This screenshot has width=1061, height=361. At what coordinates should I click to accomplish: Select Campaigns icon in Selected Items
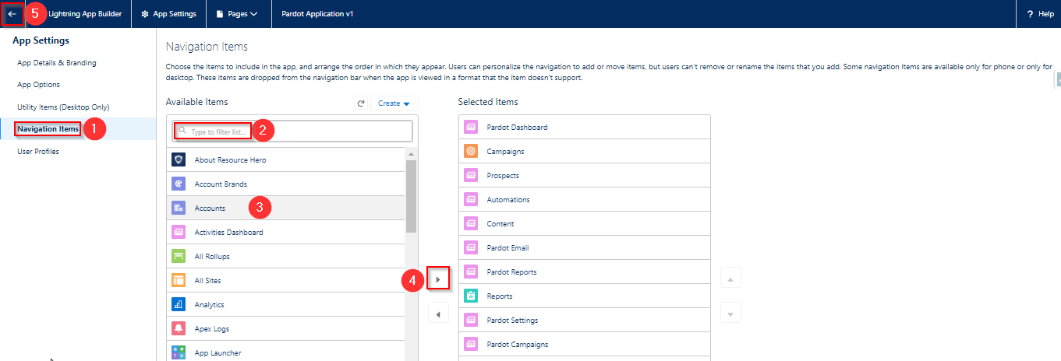point(470,152)
